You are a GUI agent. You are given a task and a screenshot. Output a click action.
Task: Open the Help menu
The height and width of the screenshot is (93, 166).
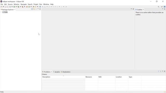coord(52,4)
